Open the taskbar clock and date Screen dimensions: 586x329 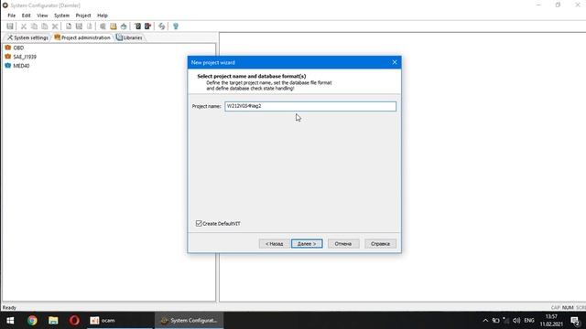tap(551, 321)
